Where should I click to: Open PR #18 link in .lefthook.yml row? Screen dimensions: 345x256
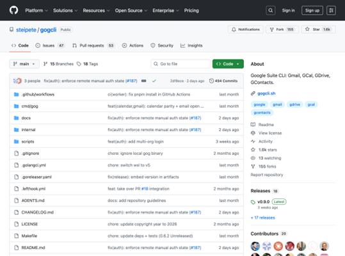coord(145,189)
